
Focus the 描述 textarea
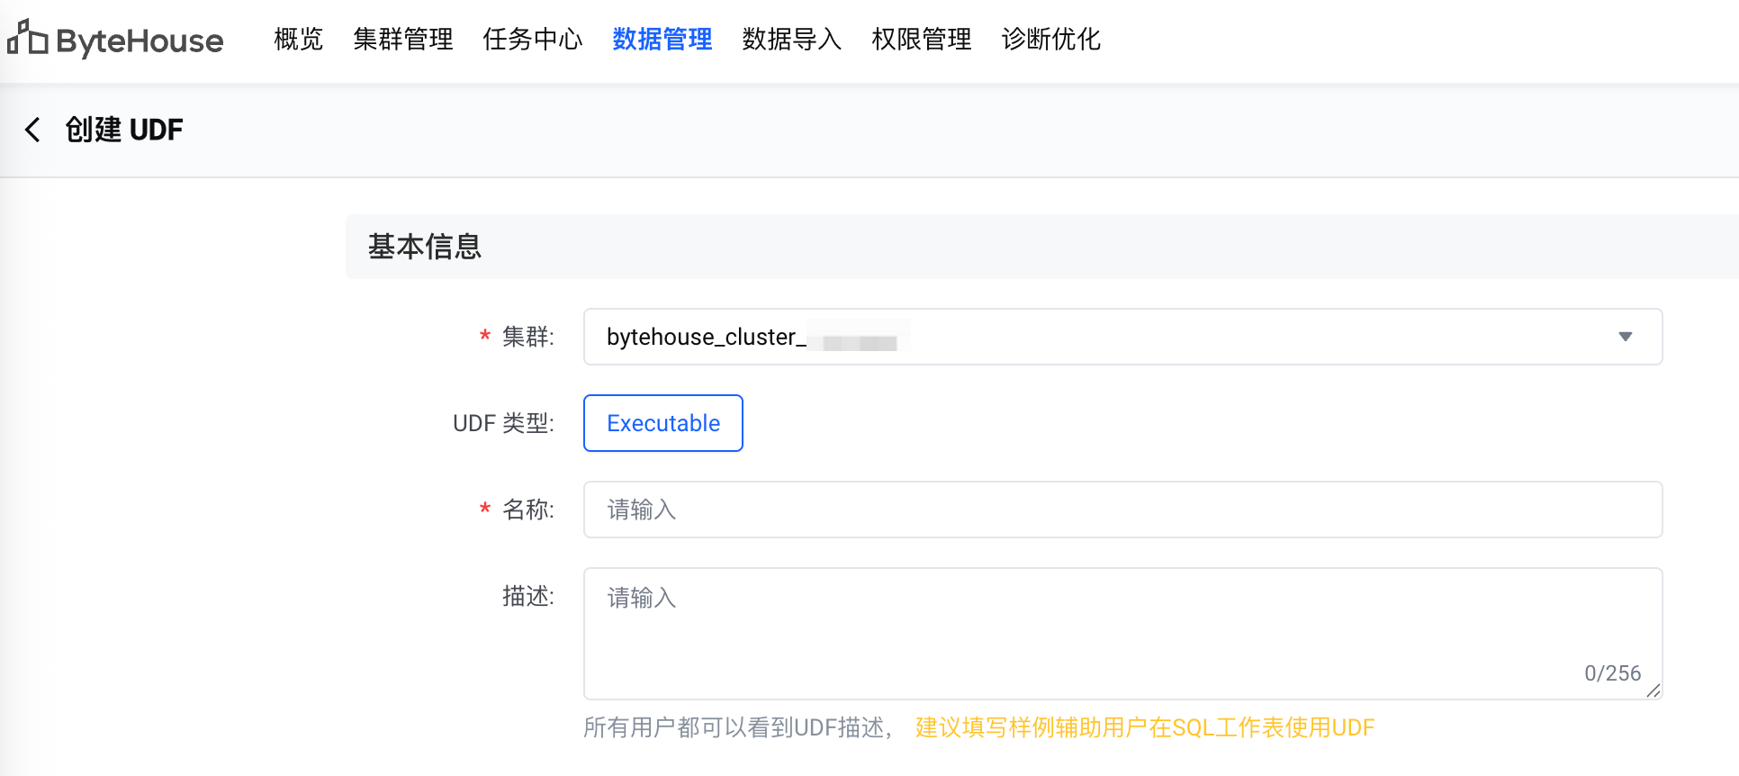coord(1122,634)
